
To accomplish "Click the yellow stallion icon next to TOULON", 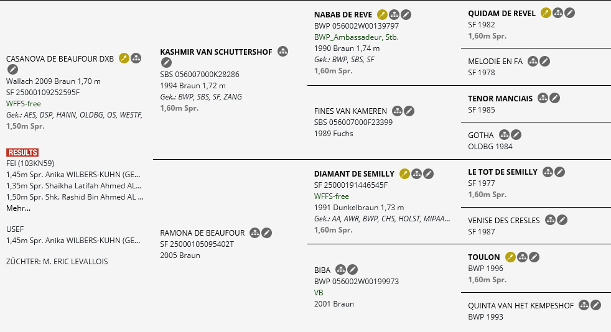I will pos(510,257).
